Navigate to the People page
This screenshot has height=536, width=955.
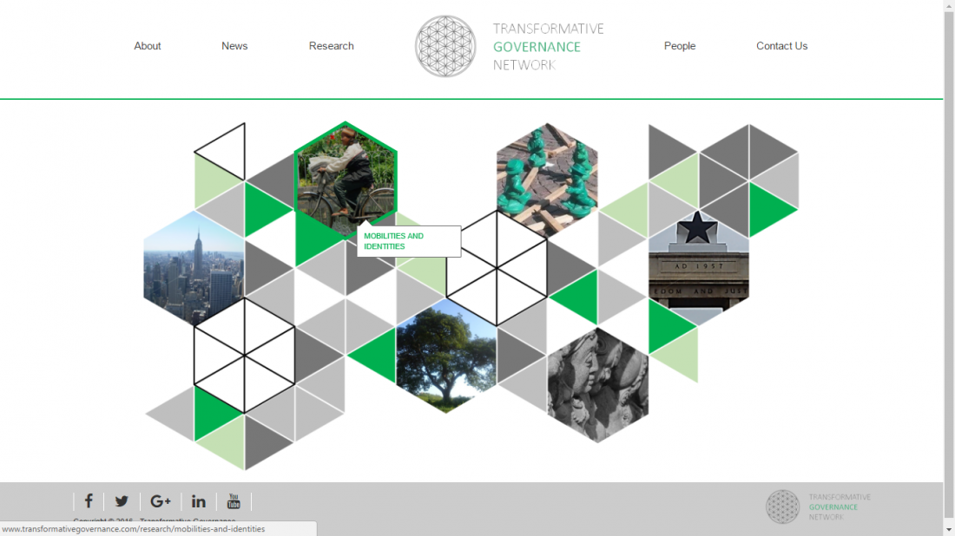pyautogui.click(x=680, y=46)
